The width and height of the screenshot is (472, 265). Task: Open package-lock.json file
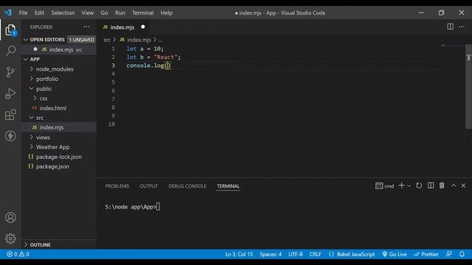pos(59,157)
